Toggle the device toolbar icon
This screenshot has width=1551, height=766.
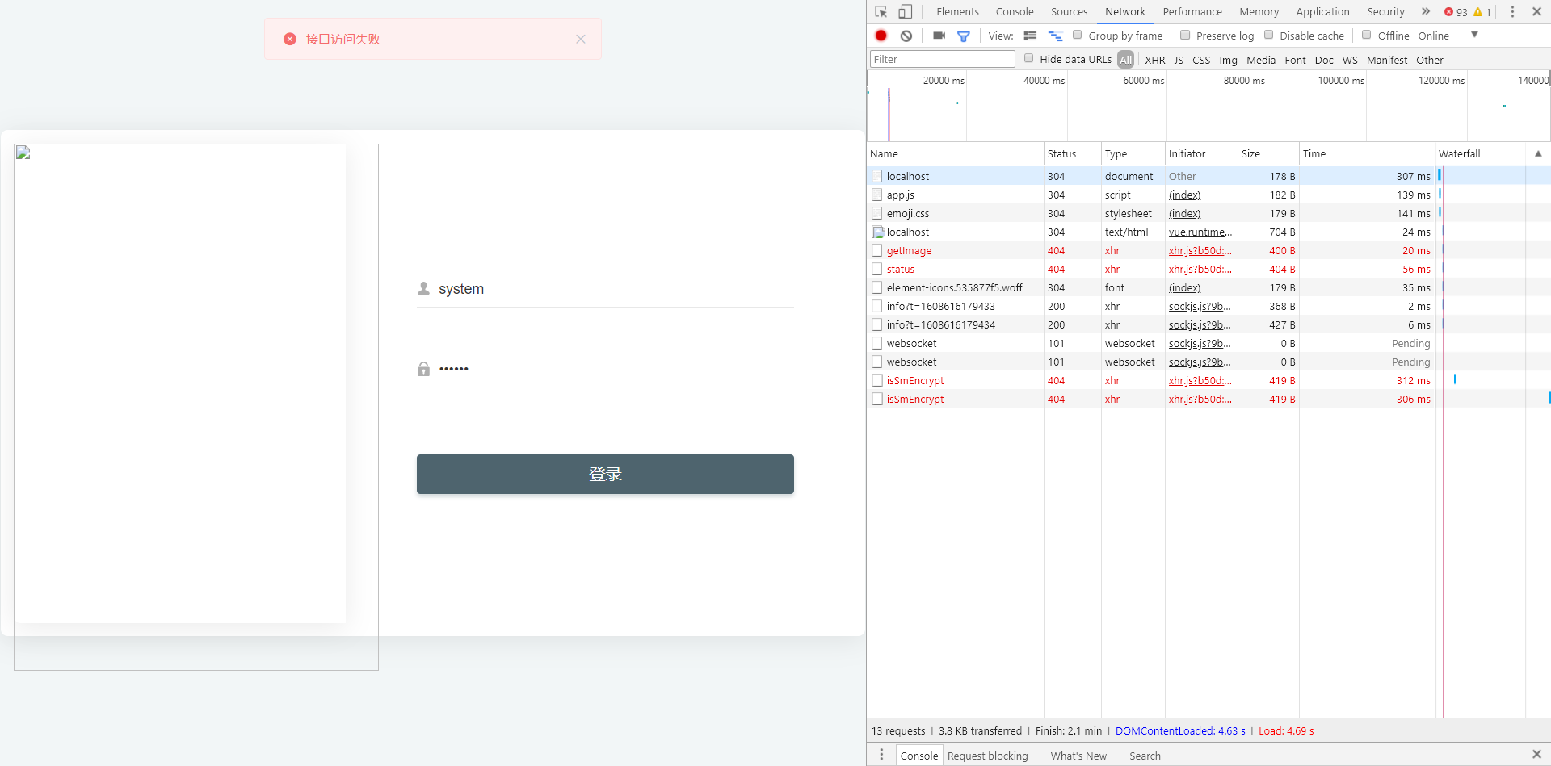point(906,12)
